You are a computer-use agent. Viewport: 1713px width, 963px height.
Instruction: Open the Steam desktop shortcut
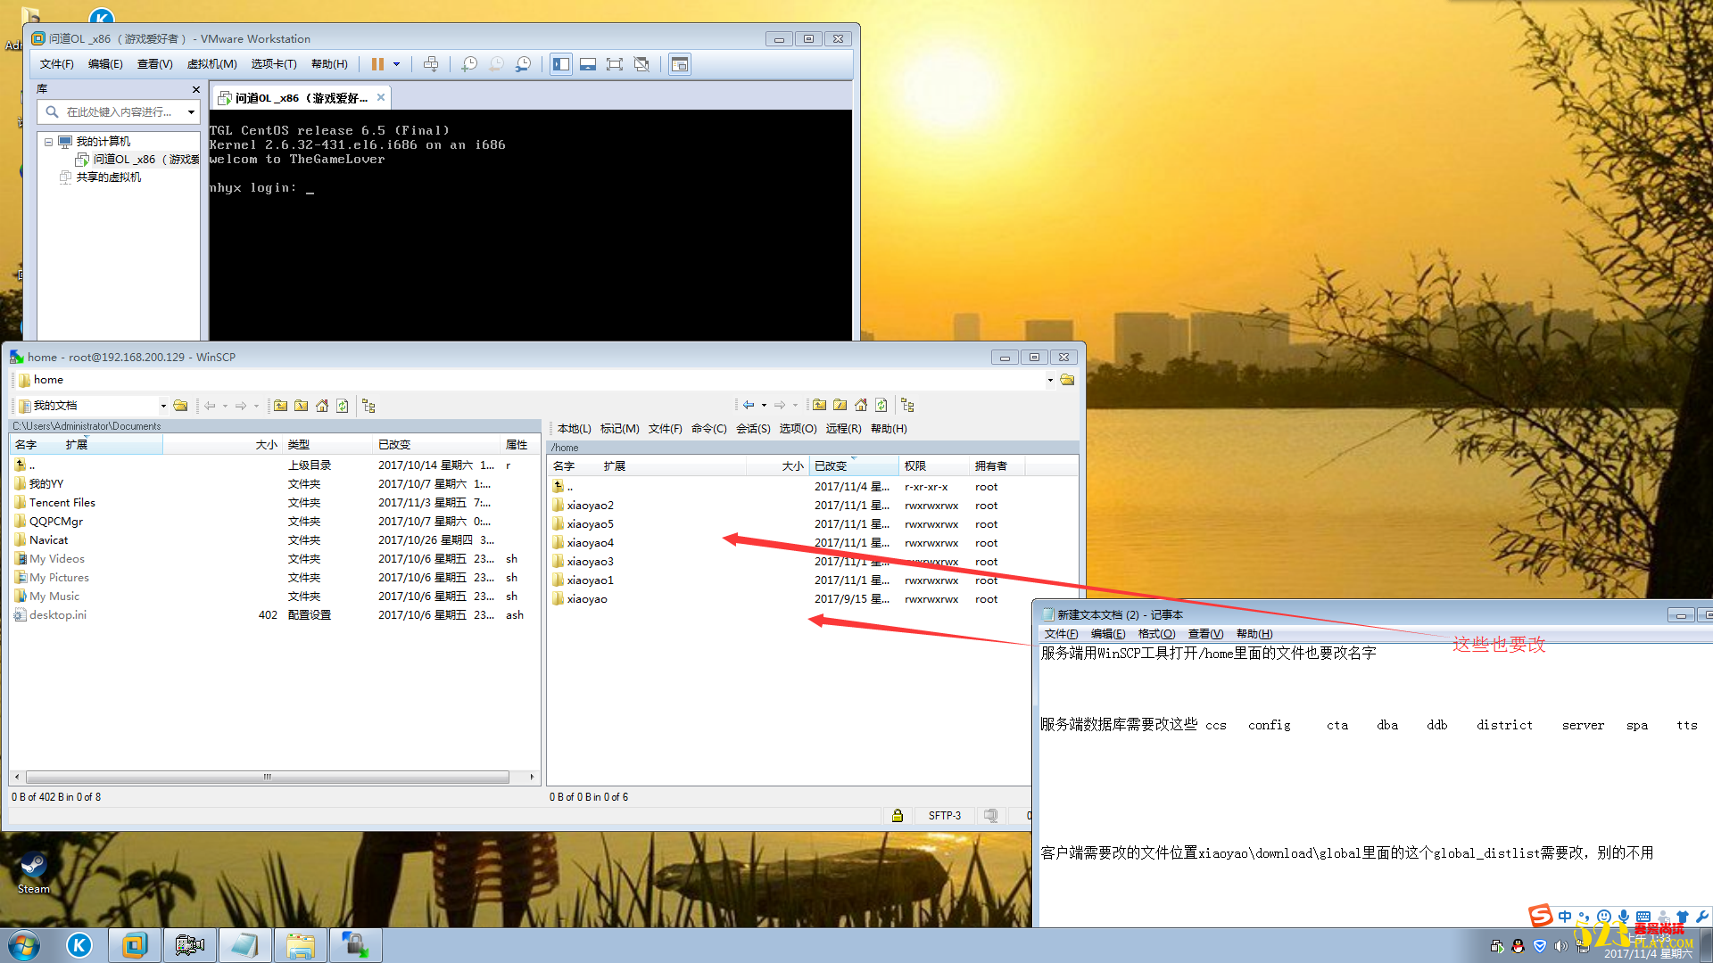(34, 872)
